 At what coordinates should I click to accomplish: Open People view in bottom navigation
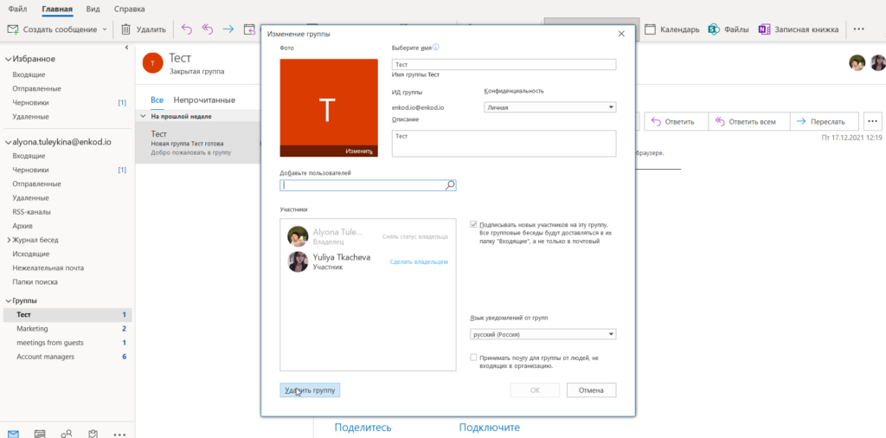pyautogui.click(x=66, y=434)
